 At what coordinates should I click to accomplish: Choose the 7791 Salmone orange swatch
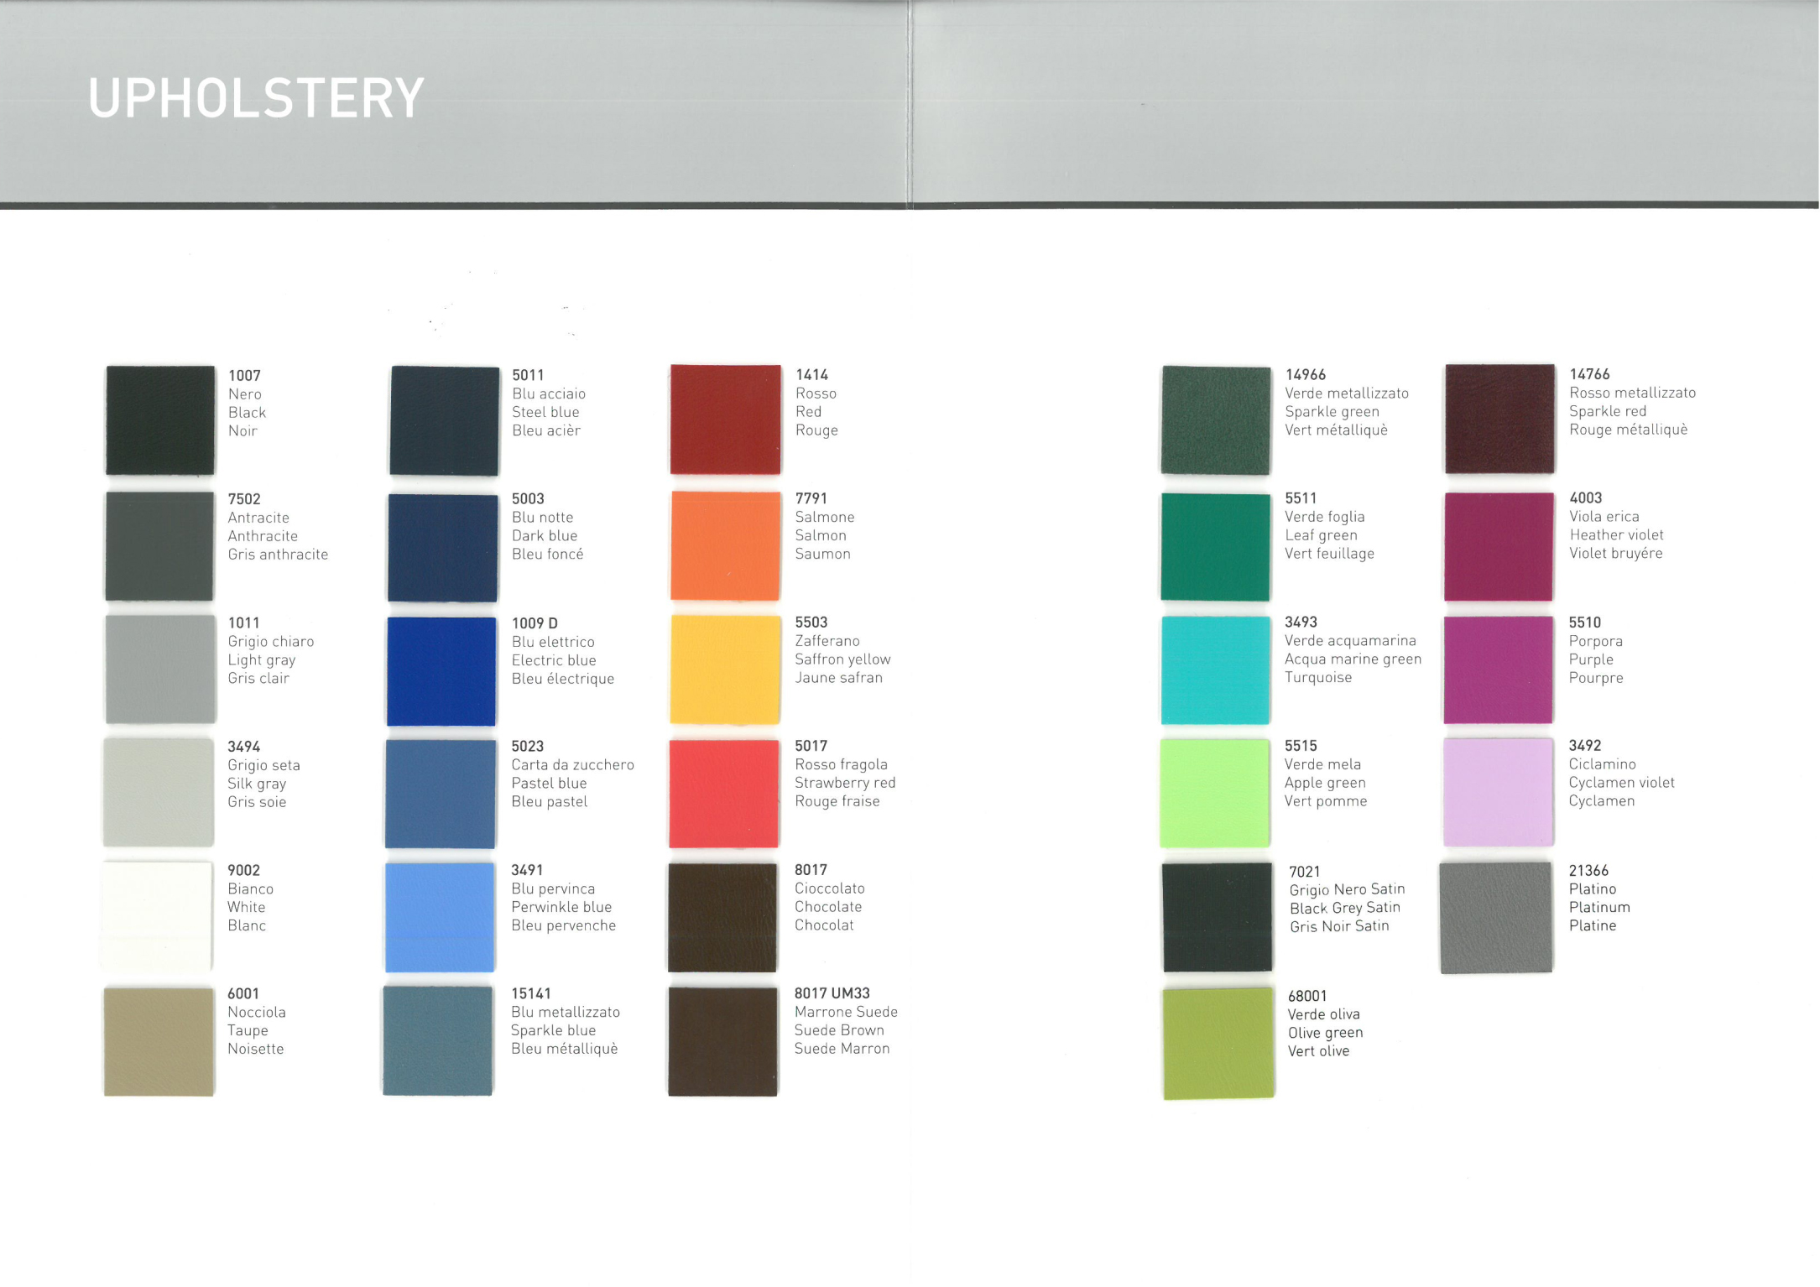(x=726, y=545)
